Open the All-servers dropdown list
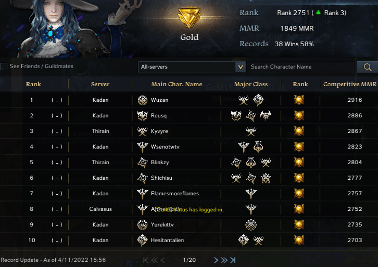378x267 pixels. (x=192, y=67)
